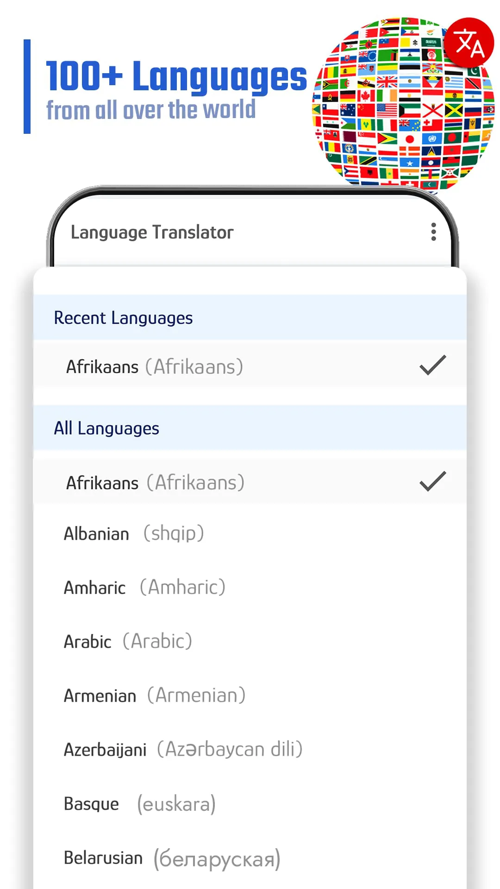Viewport: 500px width, 889px height.
Task: Expand the Recent Languages section
Action: [x=123, y=318]
